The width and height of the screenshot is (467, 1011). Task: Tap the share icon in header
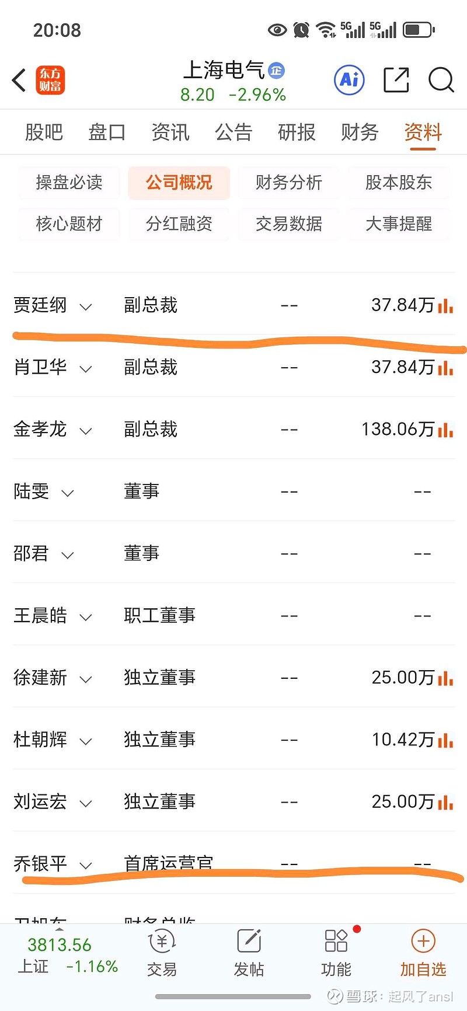pyautogui.click(x=396, y=80)
